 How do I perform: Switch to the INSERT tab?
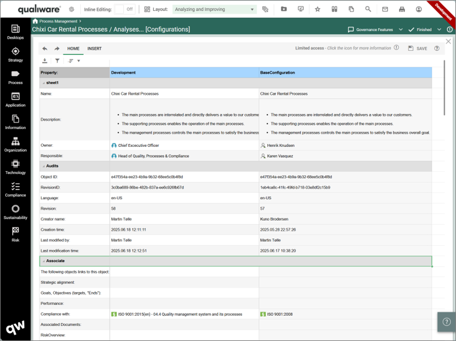(95, 48)
